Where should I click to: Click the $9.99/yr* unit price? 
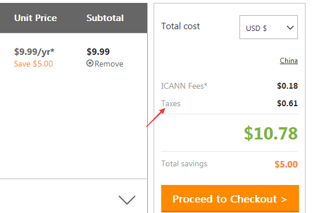(34, 52)
